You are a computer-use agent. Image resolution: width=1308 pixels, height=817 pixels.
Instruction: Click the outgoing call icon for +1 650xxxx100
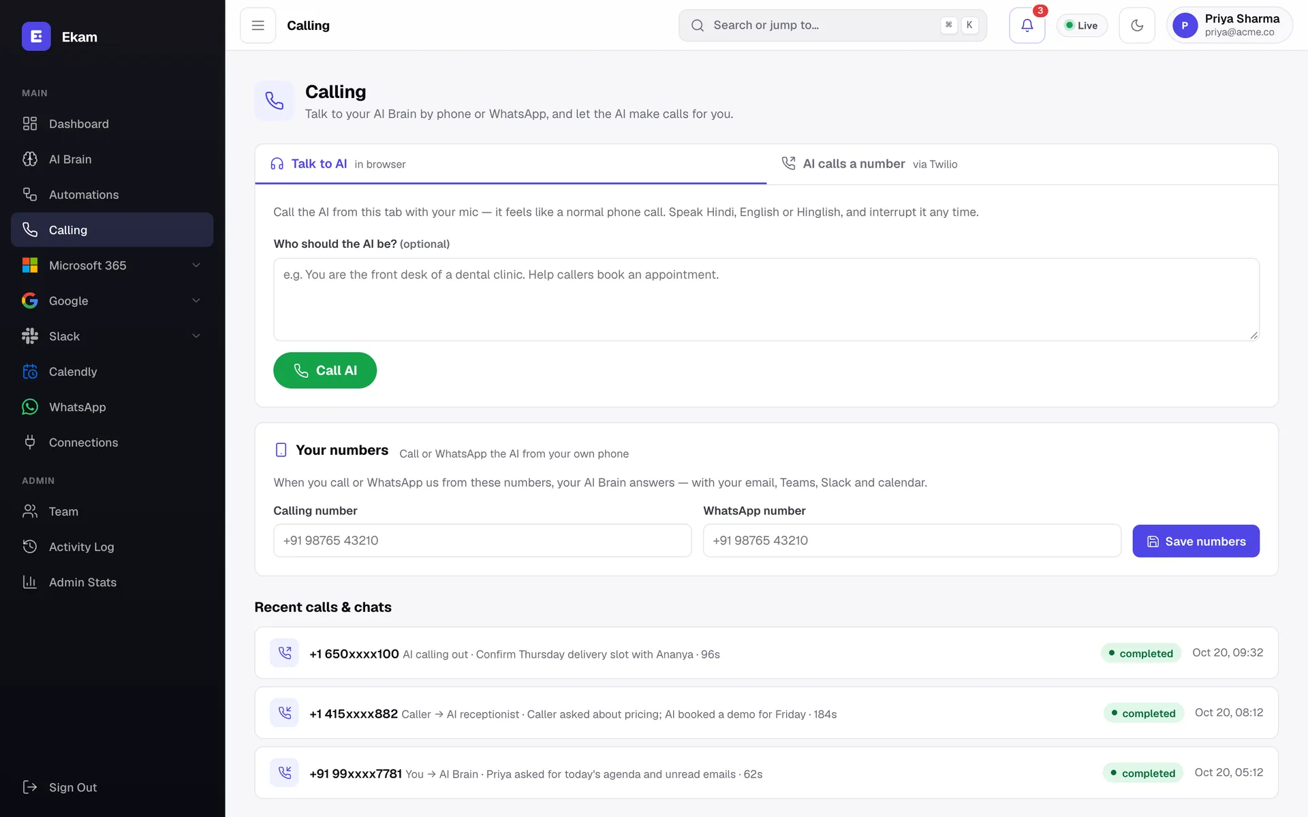point(284,653)
